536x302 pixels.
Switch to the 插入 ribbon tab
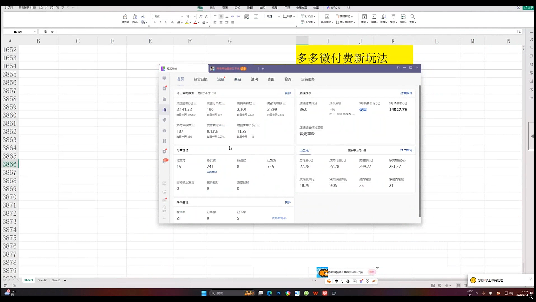coord(212,8)
